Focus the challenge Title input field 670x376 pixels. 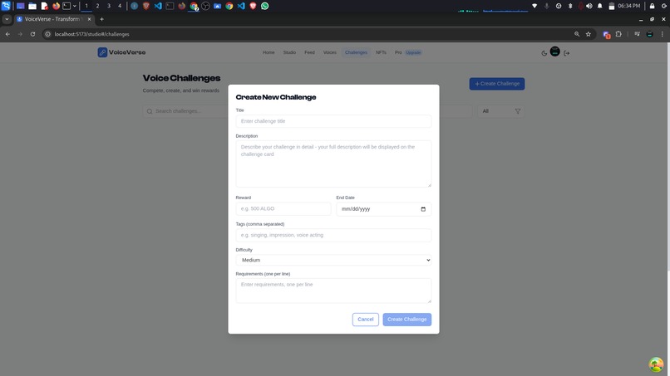(x=333, y=121)
